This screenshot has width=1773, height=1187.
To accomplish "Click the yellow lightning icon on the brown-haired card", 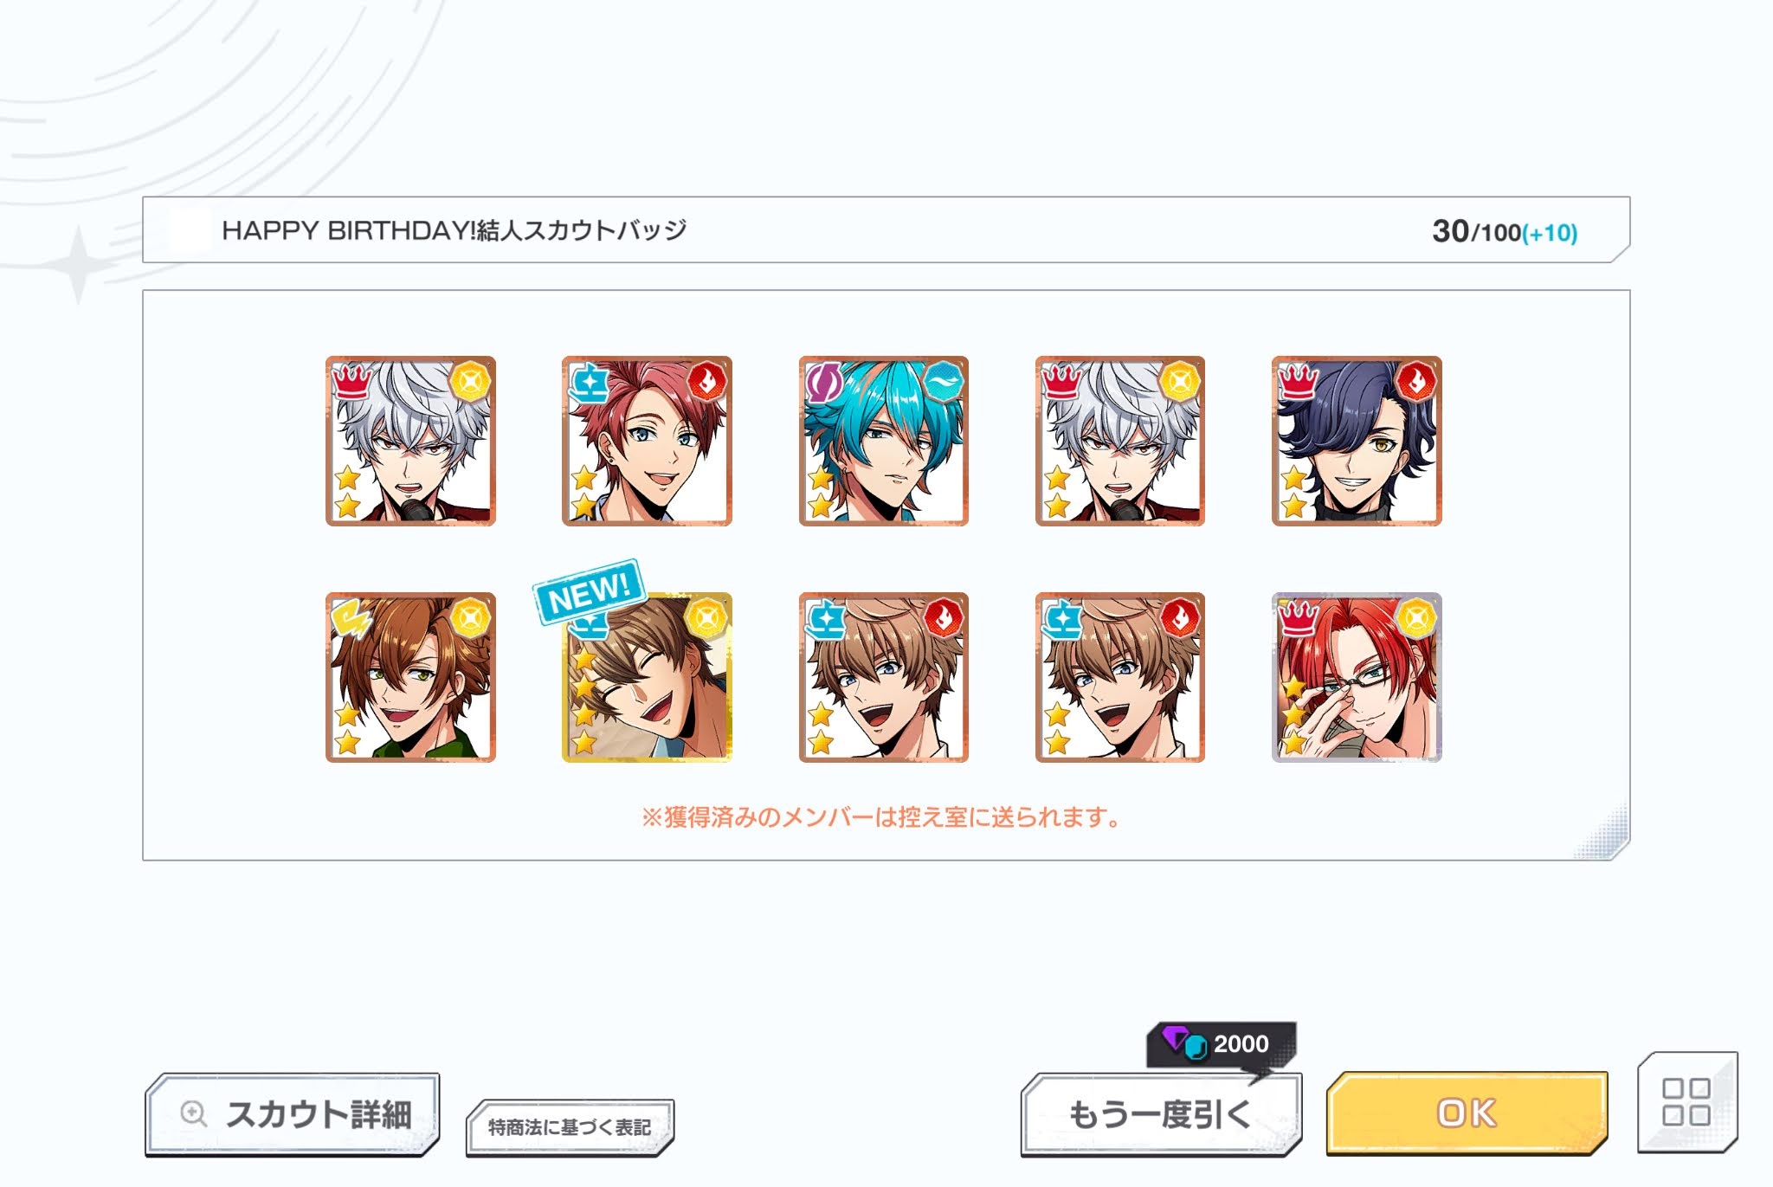I will (x=351, y=618).
